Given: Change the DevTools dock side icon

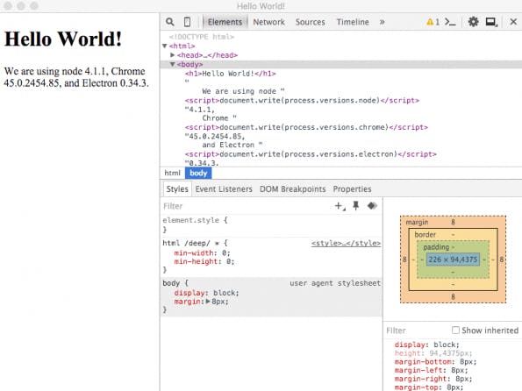Looking at the screenshot, I should (x=491, y=22).
